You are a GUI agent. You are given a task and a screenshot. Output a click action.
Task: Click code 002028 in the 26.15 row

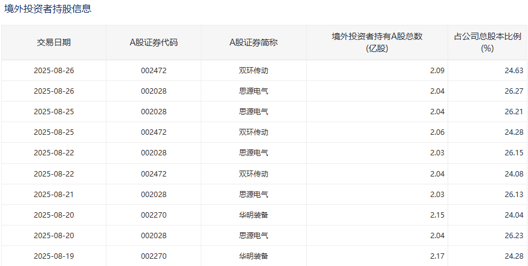(x=154, y=153)
